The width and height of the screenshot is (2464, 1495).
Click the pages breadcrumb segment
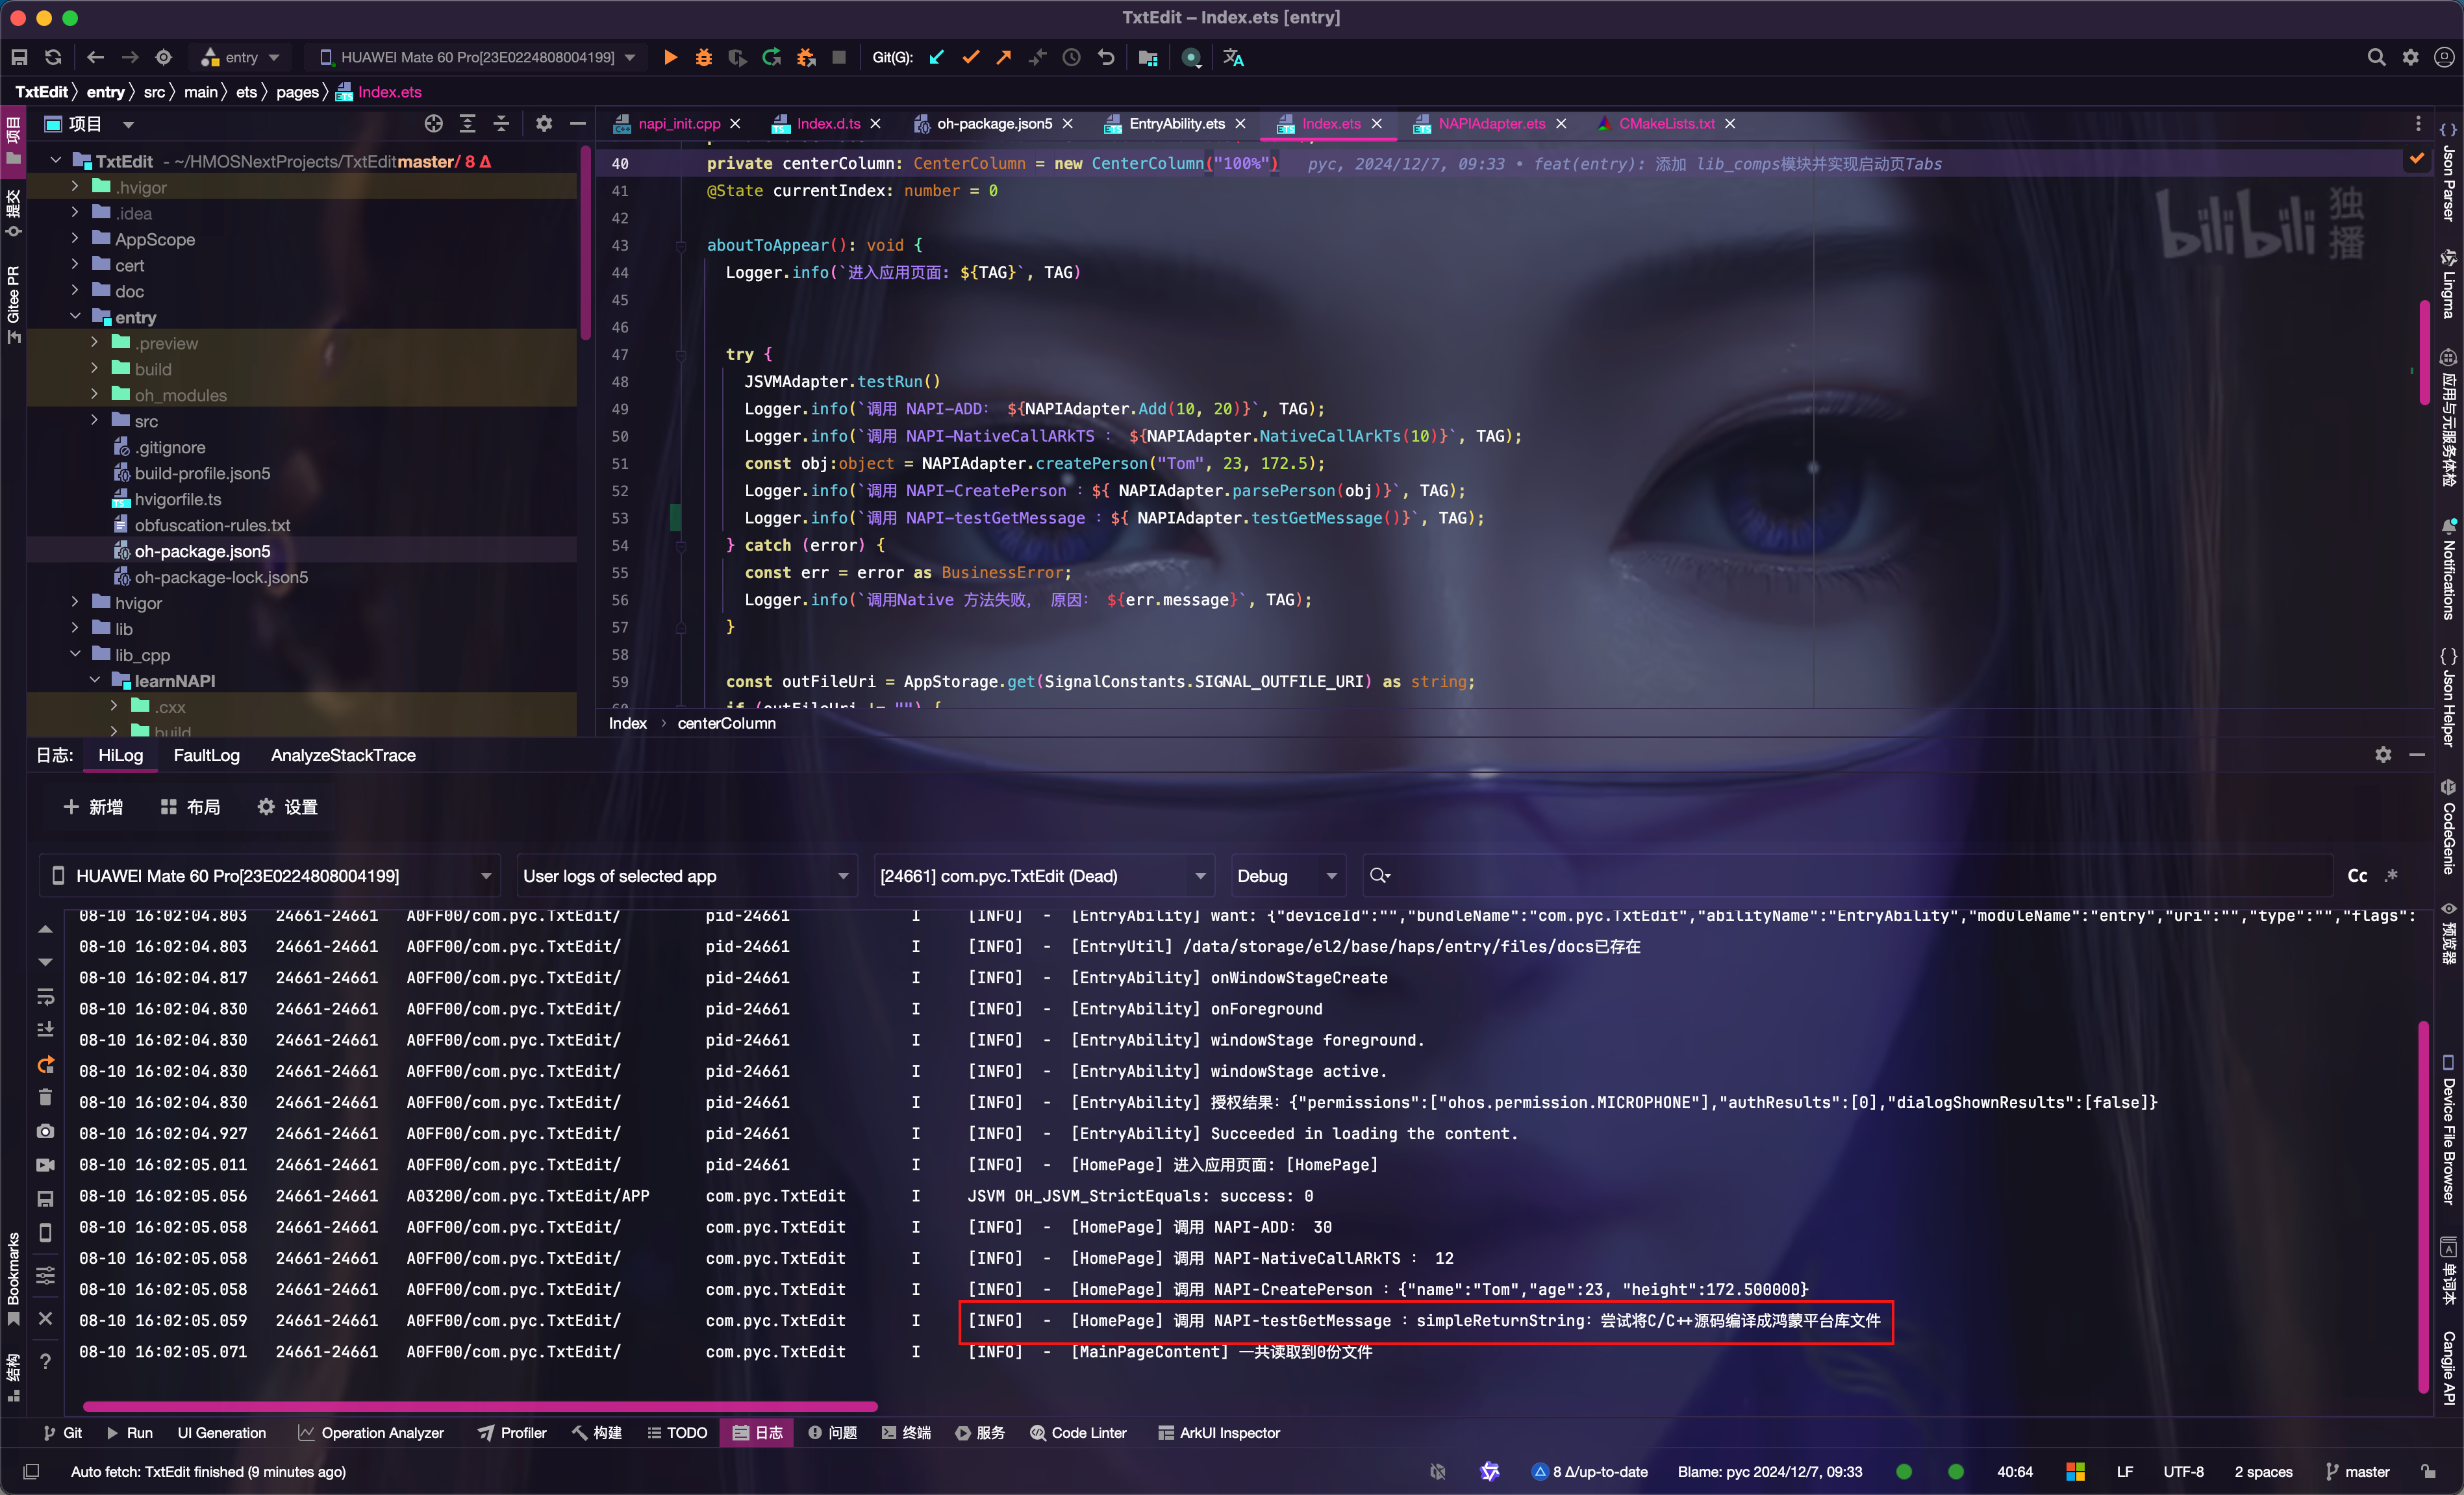pos(297,92)
